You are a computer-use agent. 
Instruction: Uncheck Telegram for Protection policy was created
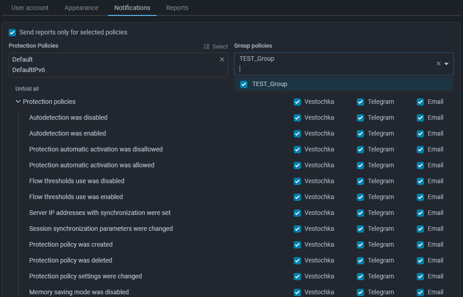coord(360,245)
